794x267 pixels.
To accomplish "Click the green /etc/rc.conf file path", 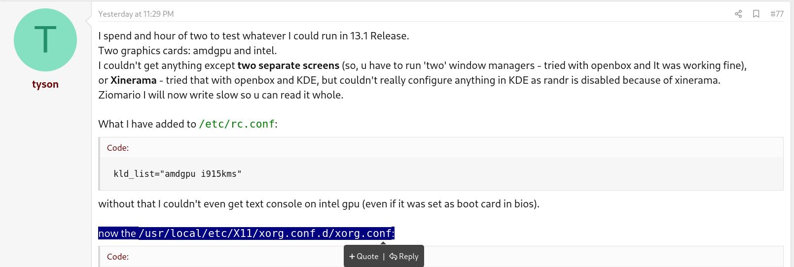I will [x=237, y=124].
